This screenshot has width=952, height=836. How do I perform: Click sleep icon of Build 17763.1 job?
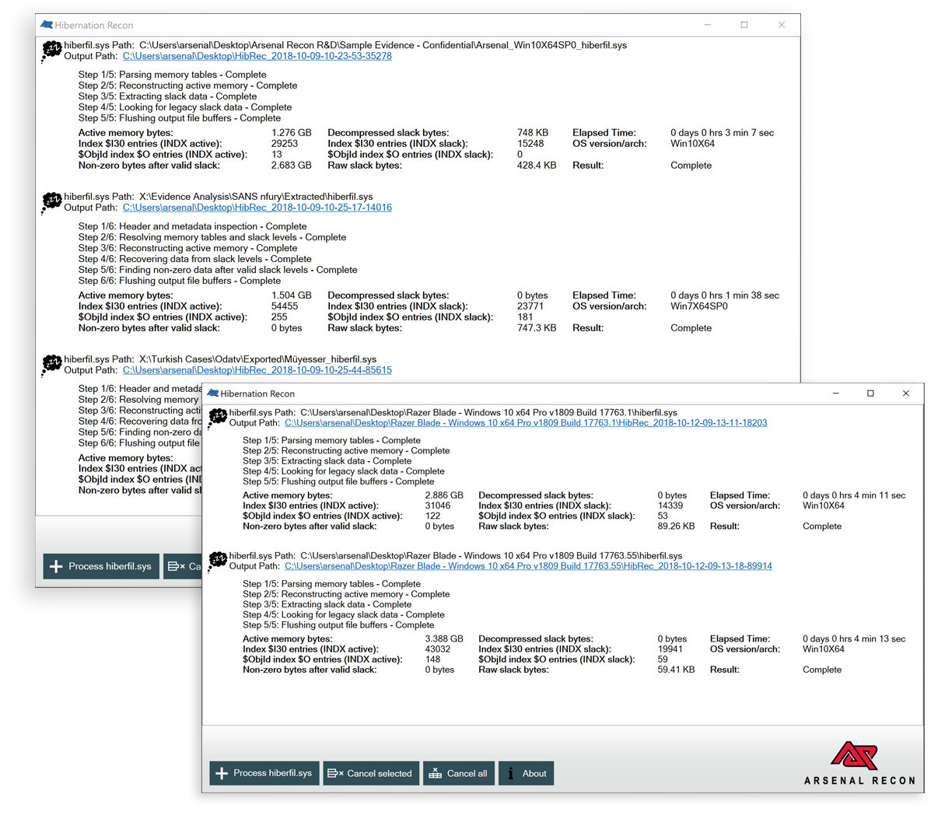click(217, 418)
